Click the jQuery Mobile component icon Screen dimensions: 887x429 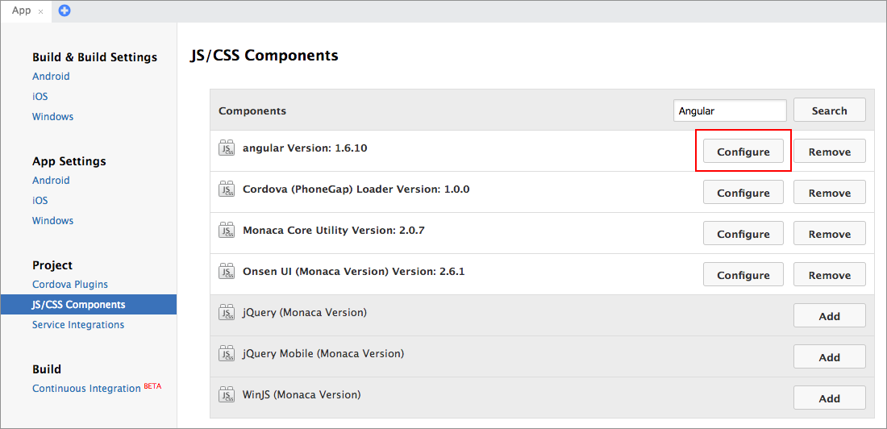pyautogui.click(x=226, y=353)
